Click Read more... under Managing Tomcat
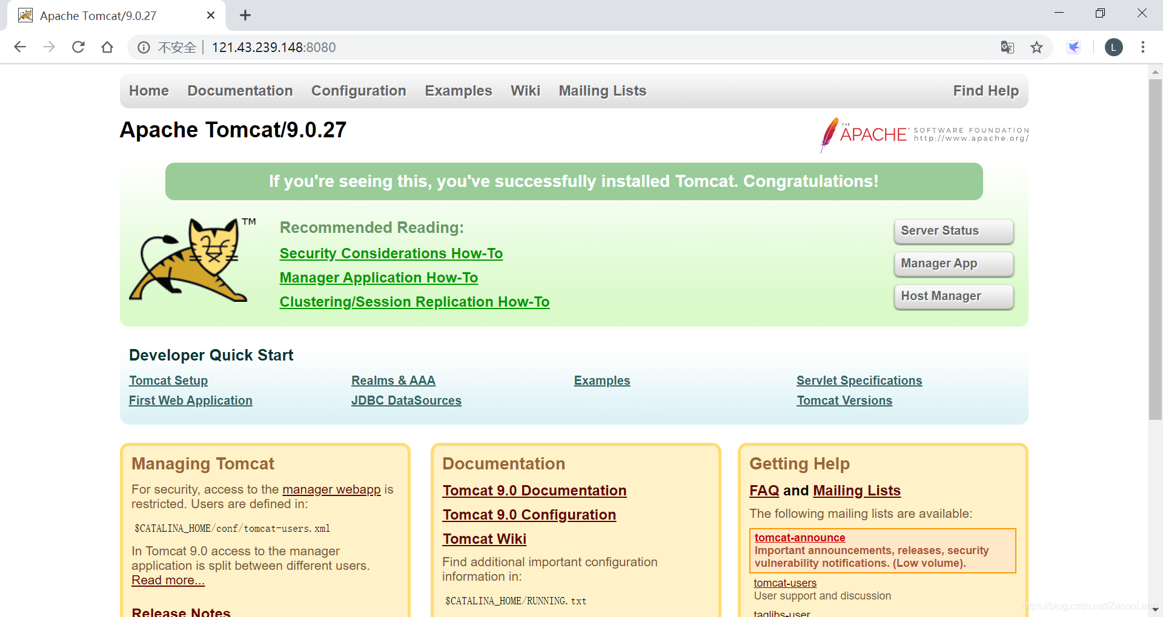1163x617 pixels. point(168,580)
